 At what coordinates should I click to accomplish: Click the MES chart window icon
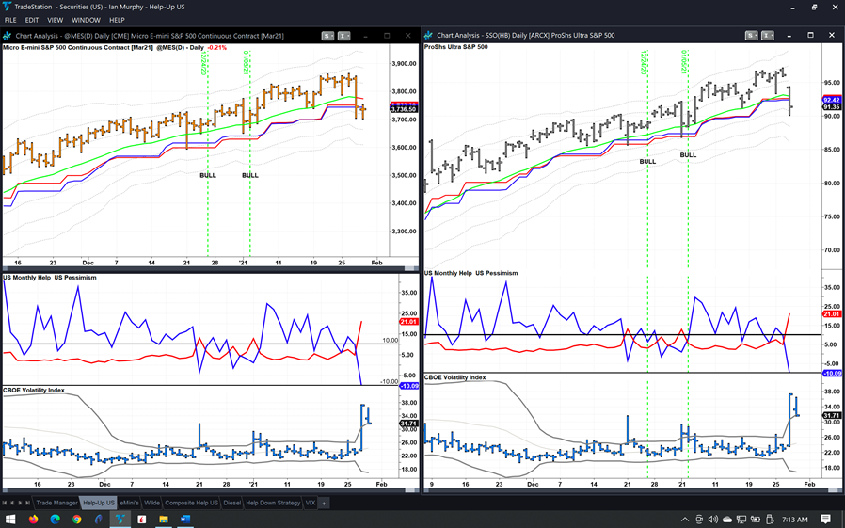(x=8, y=36)
